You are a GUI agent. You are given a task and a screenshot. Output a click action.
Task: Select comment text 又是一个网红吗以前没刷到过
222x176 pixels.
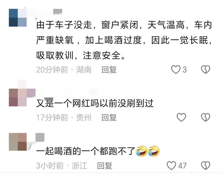pos(95,103)
